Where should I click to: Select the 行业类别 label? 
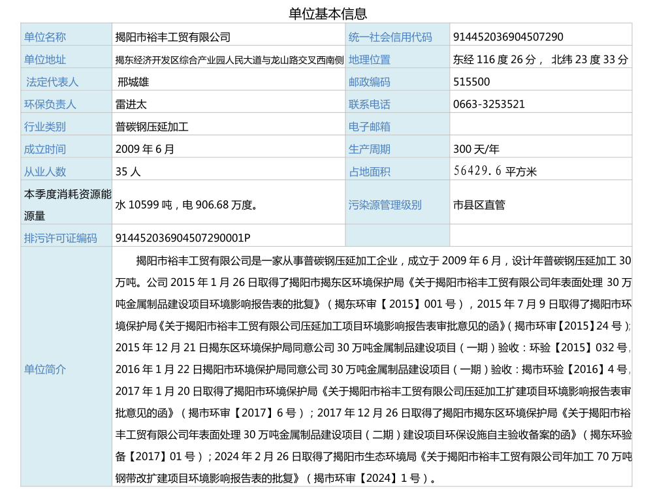45,127
